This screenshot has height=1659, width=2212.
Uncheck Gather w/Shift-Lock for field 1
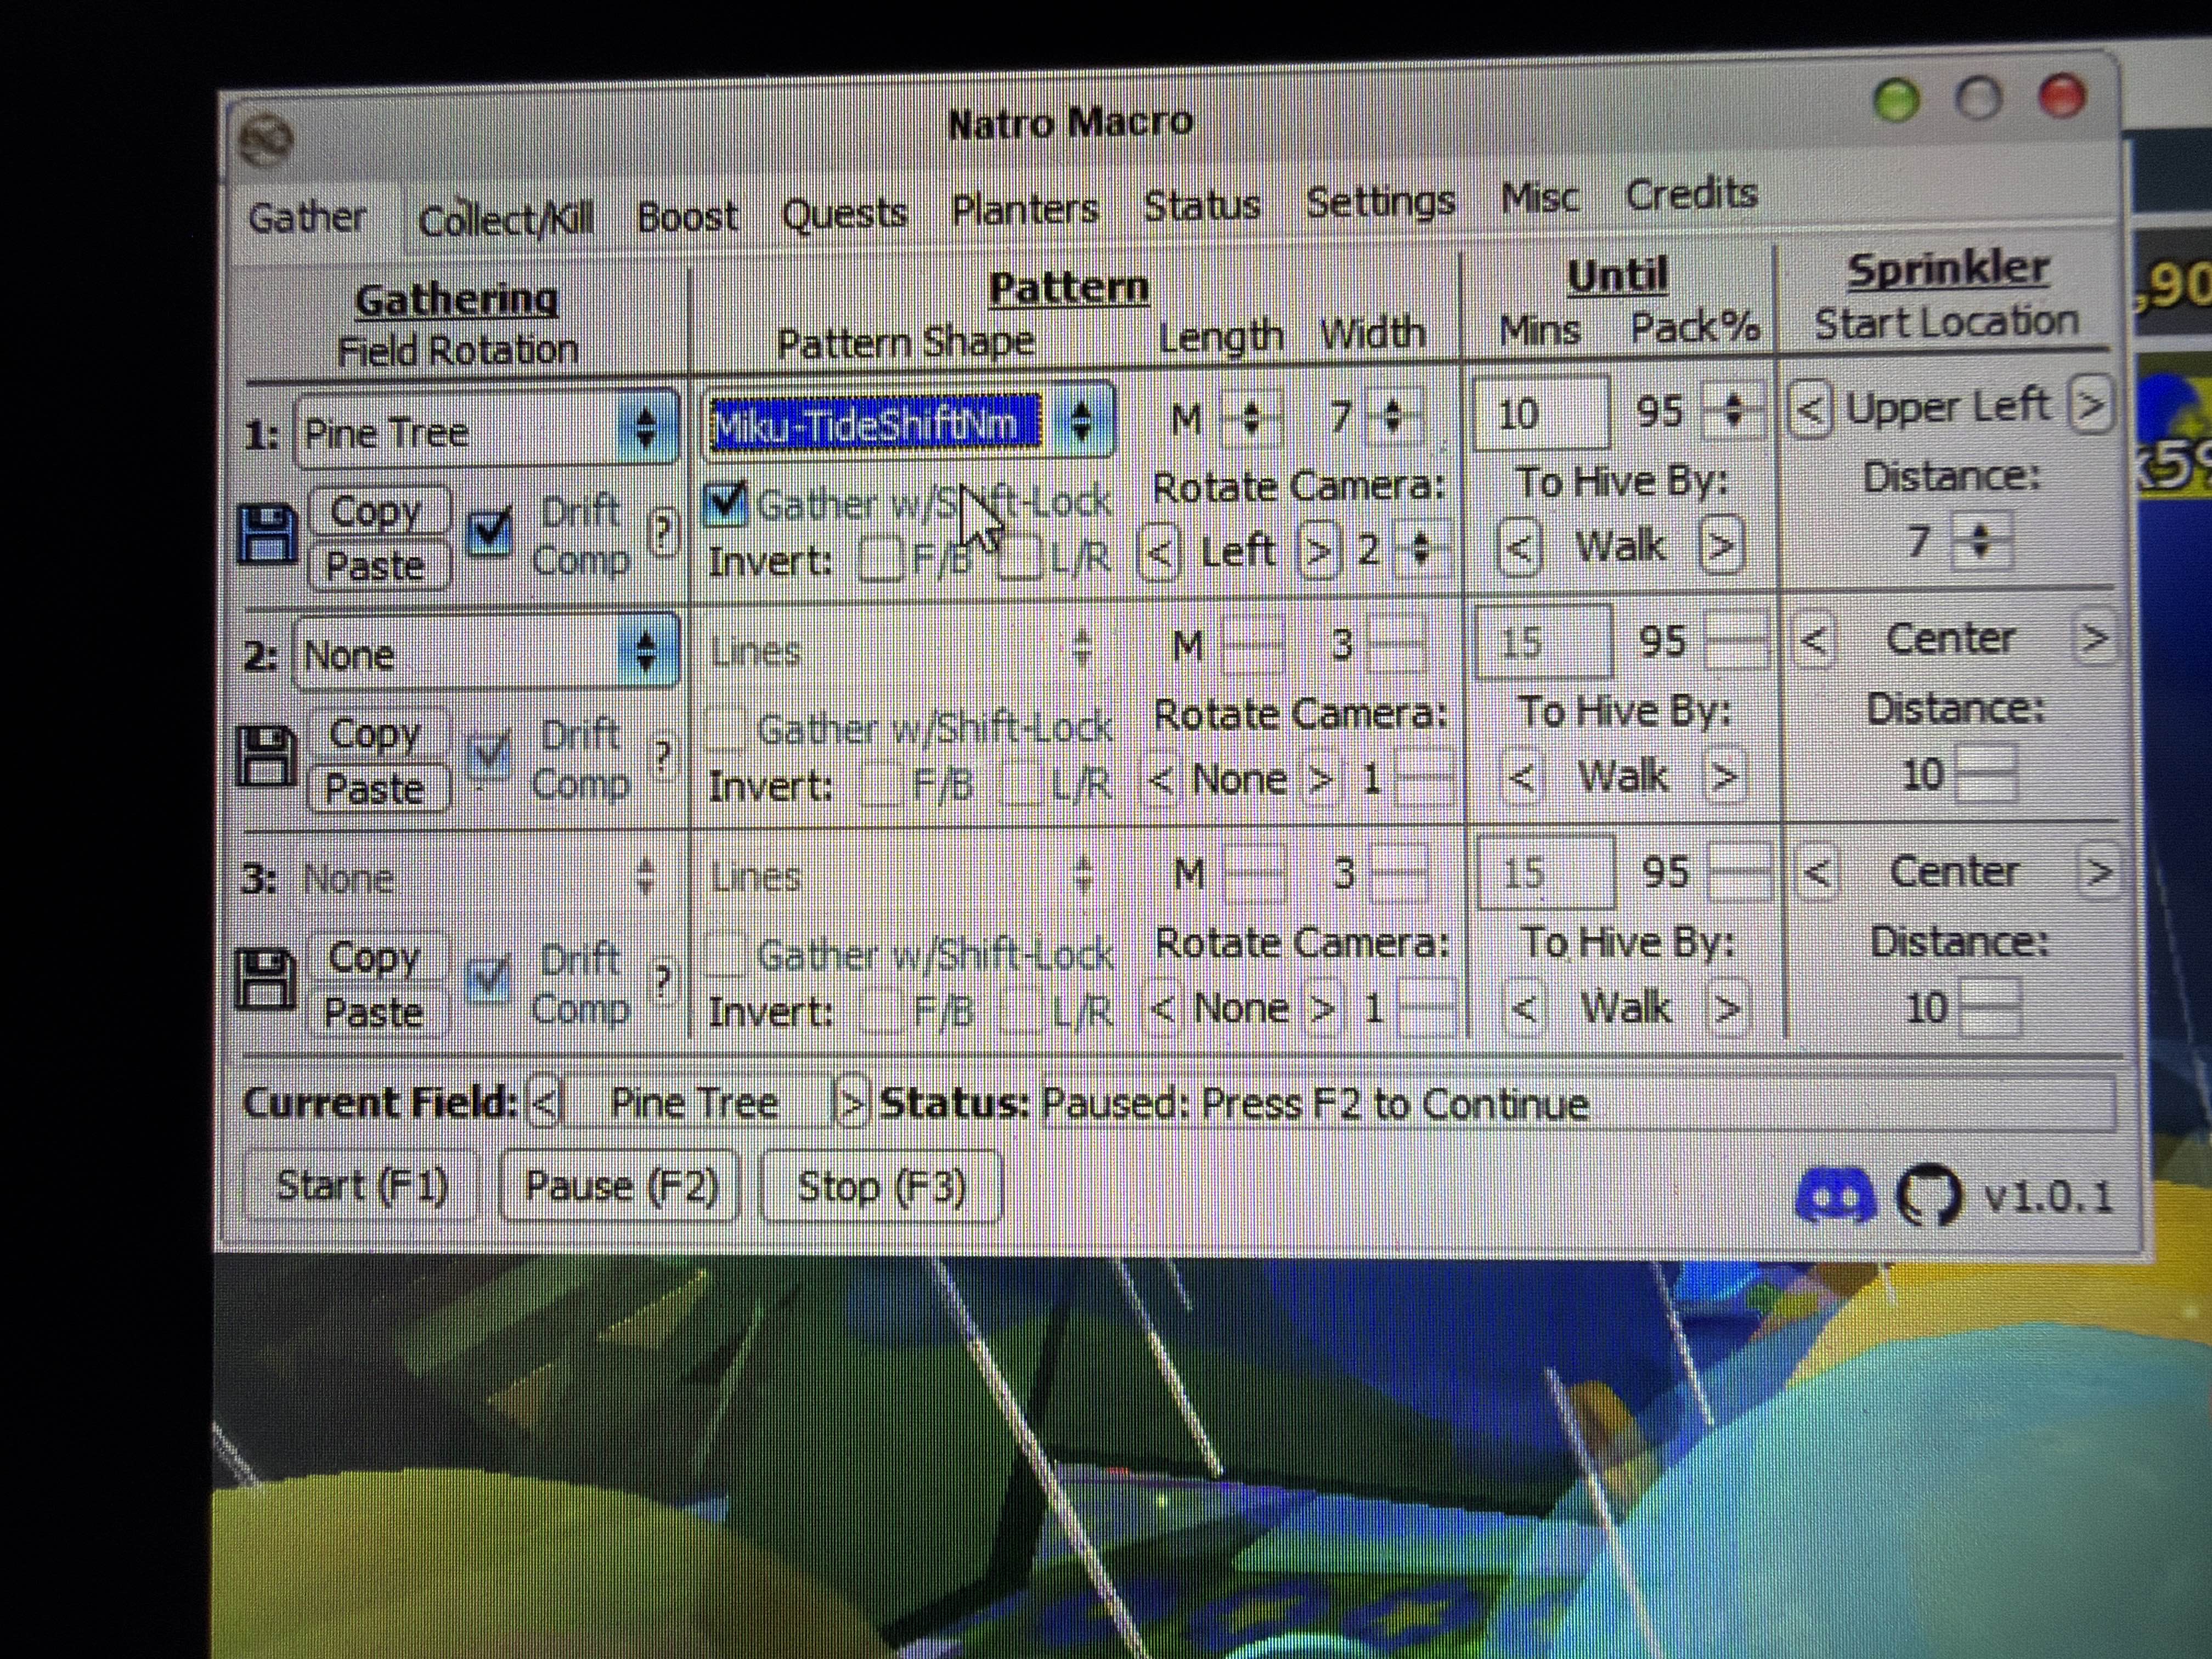click(726, 502)
